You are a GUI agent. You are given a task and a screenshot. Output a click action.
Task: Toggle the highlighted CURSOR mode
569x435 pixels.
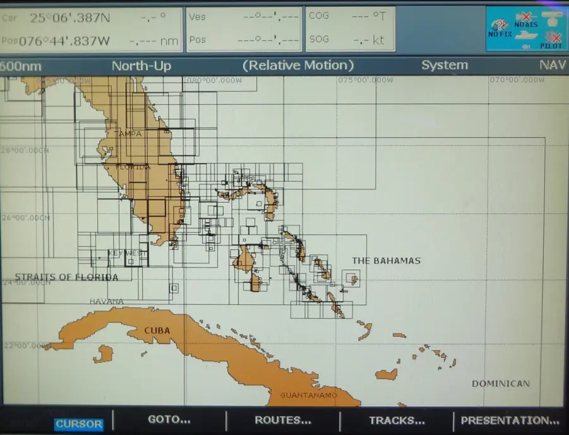(78, 424)
